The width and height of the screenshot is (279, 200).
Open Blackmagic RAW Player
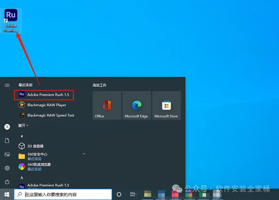click(47, 105)
